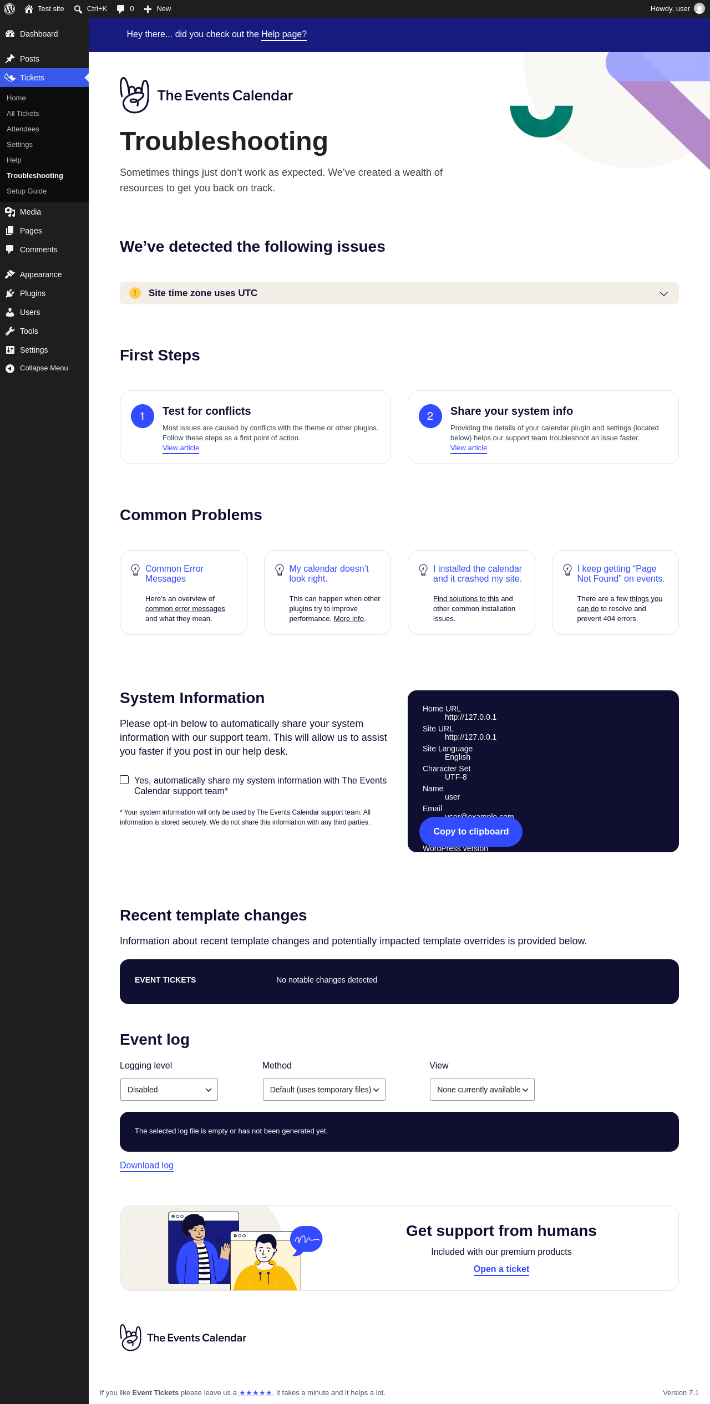Follow the Help page link in banner

[284, 34]
